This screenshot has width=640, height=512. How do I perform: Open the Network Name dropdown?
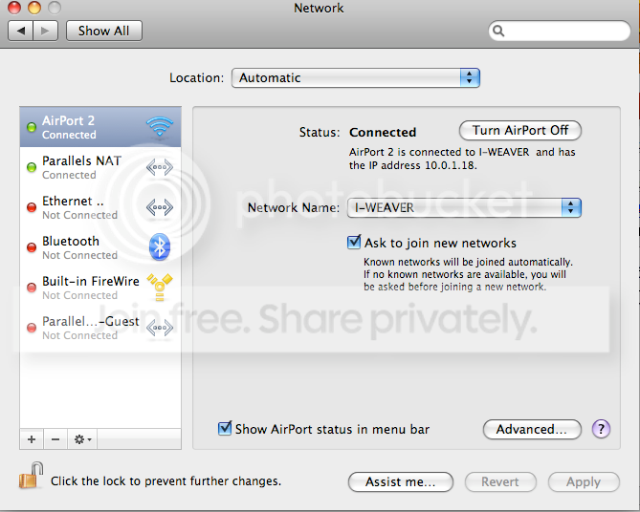point(464,208)
